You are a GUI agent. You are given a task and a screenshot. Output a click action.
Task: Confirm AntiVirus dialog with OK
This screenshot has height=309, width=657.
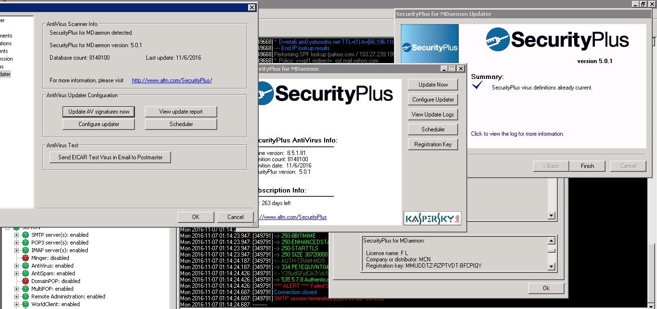tap(196, 217)
